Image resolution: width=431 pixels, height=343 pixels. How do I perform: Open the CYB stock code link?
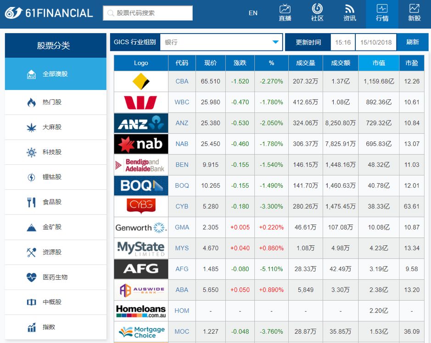point(182,206)
